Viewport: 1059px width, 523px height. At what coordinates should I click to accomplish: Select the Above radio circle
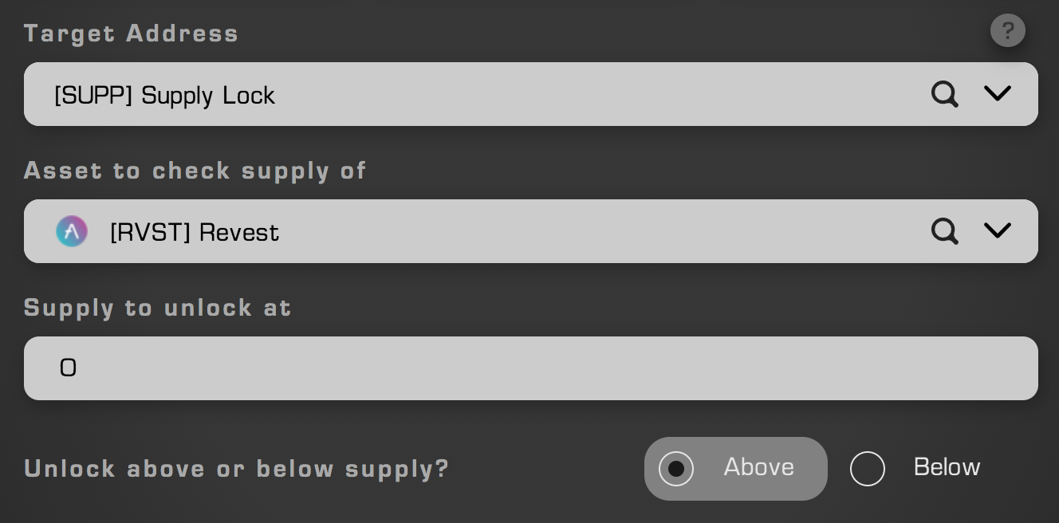click(676, 469)
